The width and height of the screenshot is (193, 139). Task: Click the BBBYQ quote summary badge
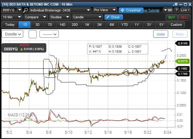click(24, 48)
